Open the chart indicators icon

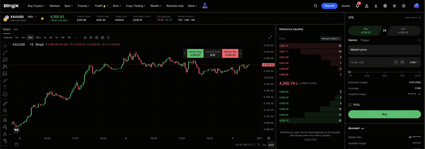[85, 37]
